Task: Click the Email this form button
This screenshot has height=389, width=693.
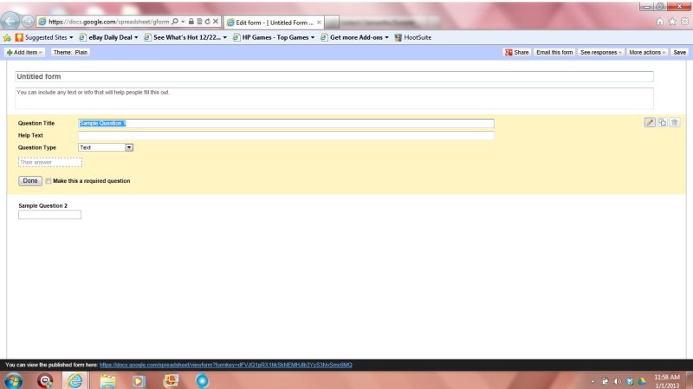Action: (x=554, y=53)
